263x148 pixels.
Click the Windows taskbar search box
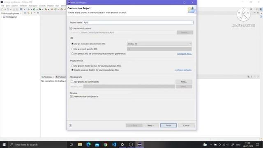coord(38,144)
